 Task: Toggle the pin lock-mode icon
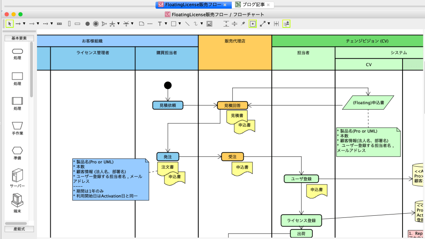pyautogui.click(x=243, y=24)
